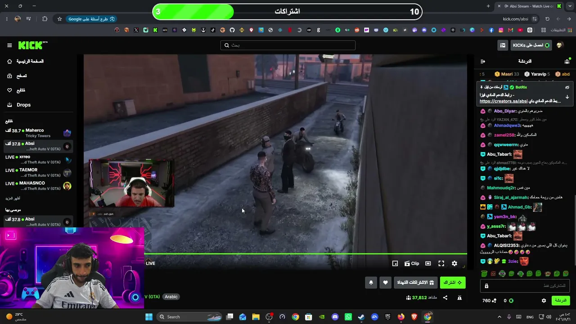Open the dashboard layout icon near KICKs
Image resolution: width=576 pixels, height=324 pixels.
(x=503, y=45)
